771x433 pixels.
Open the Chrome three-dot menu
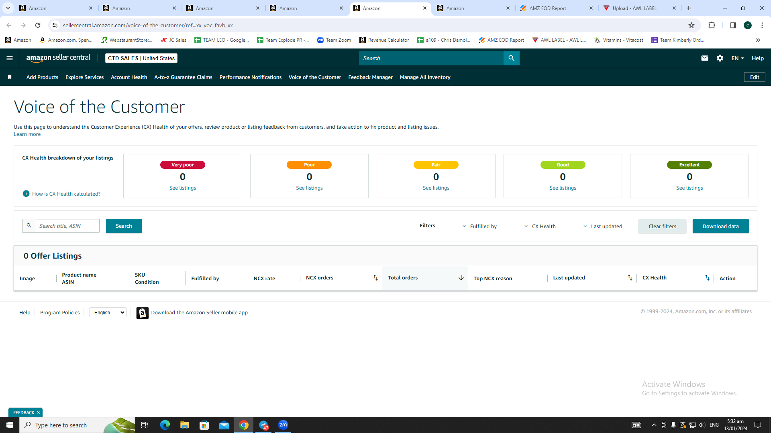tap(762, 25)
